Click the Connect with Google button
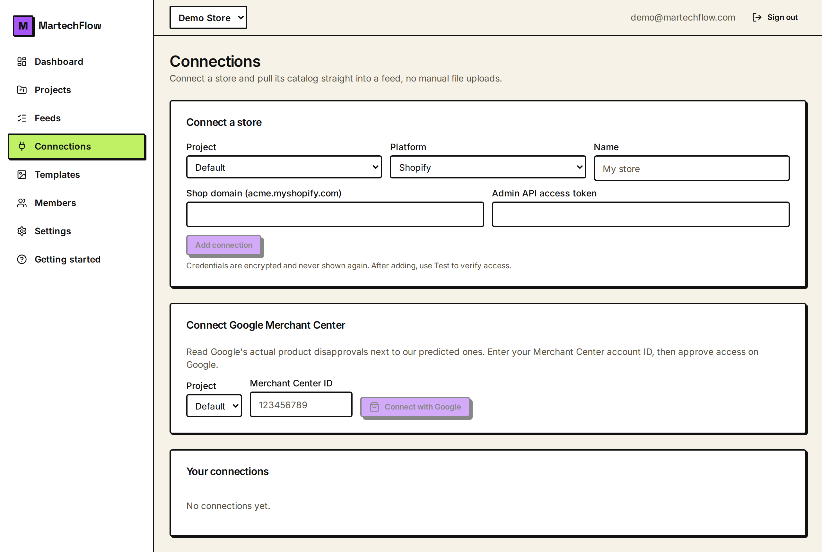 415,407
